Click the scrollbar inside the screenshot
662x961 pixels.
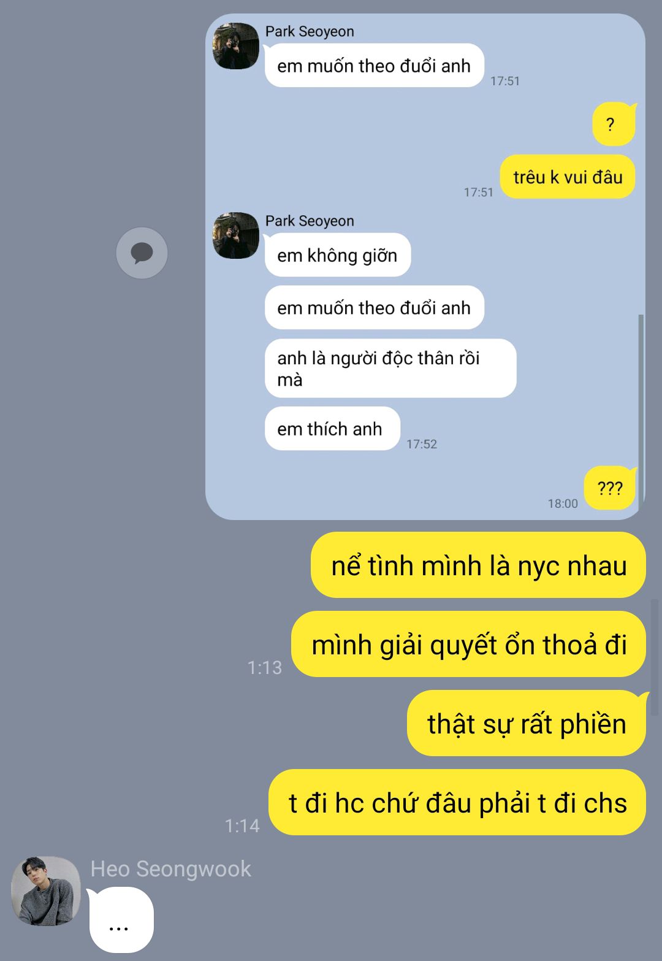coord(641,411)
